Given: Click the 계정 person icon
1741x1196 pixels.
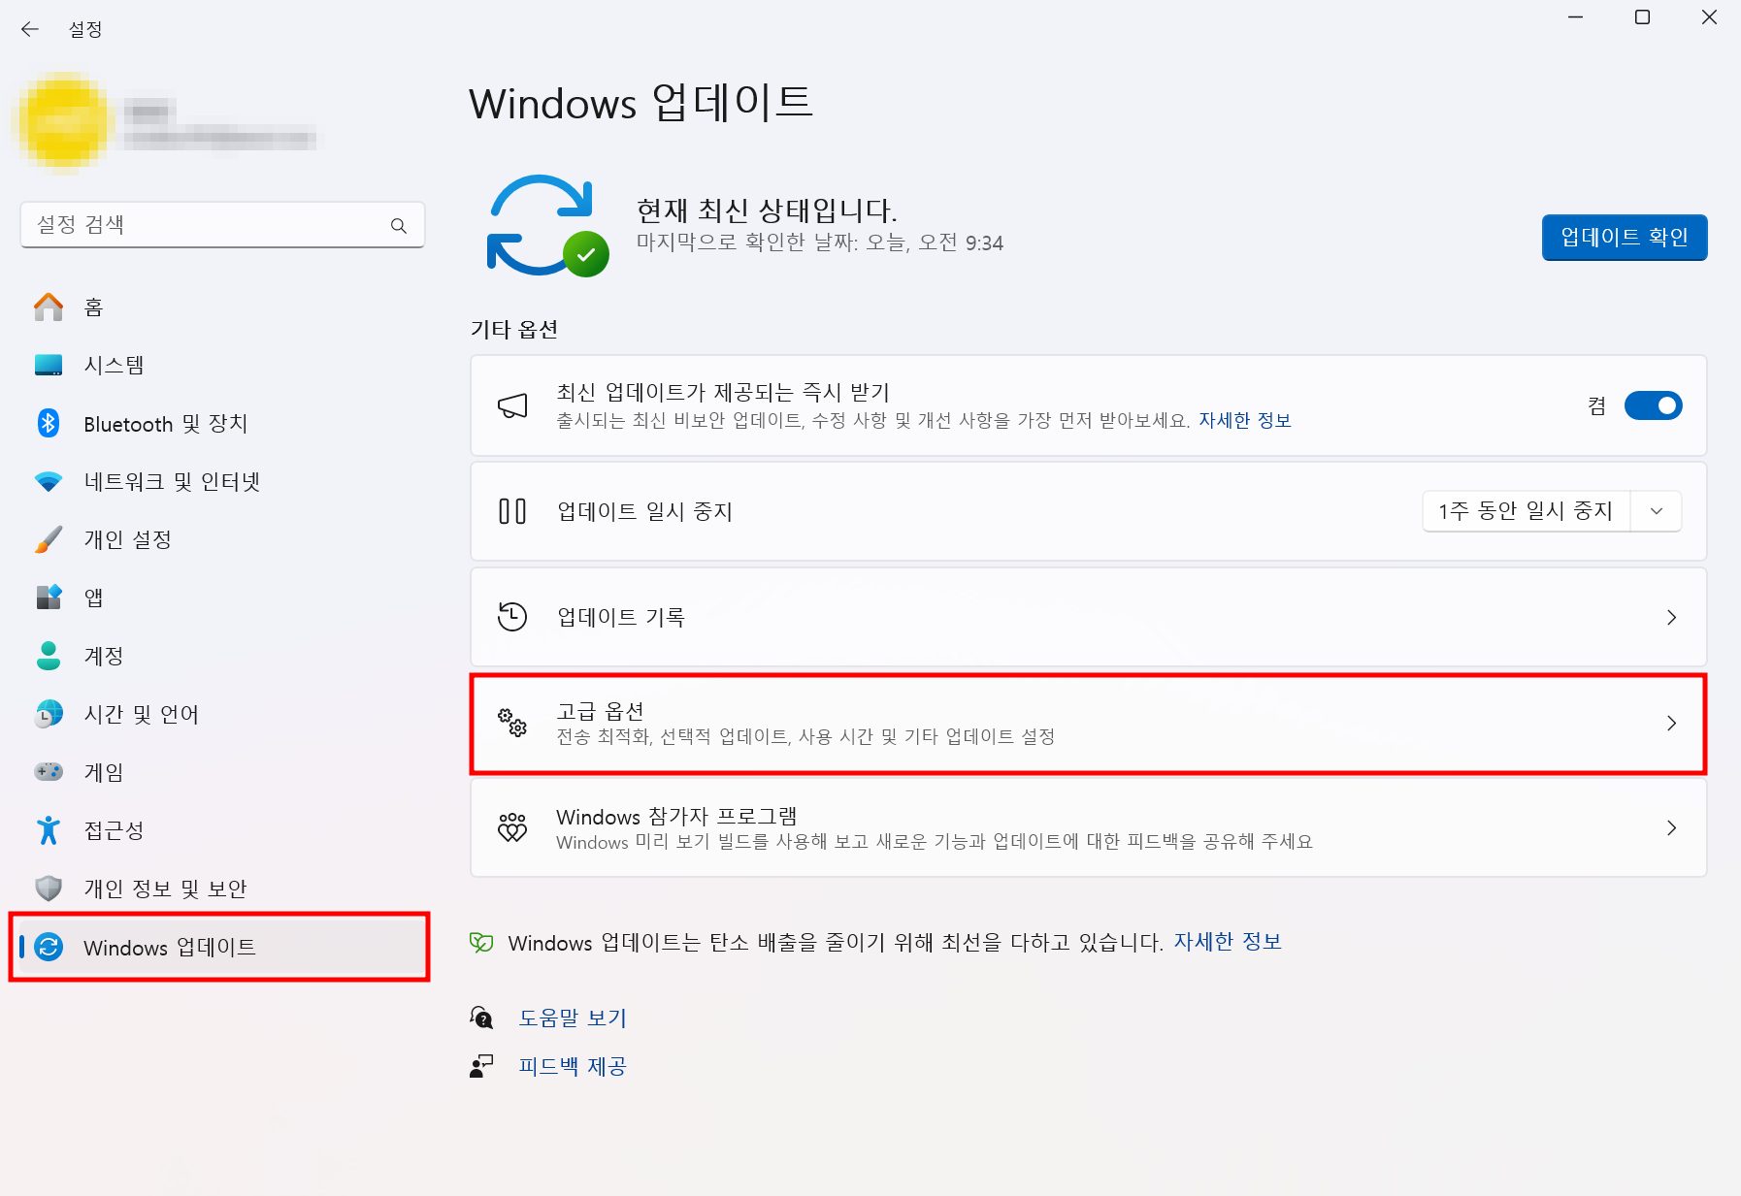Looking at the screenshot, I should pyautogui.click(x=49, y=656).
